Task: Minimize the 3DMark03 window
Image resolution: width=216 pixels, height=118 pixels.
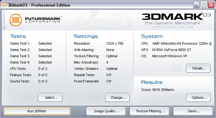Action: (x=196, y=5)
